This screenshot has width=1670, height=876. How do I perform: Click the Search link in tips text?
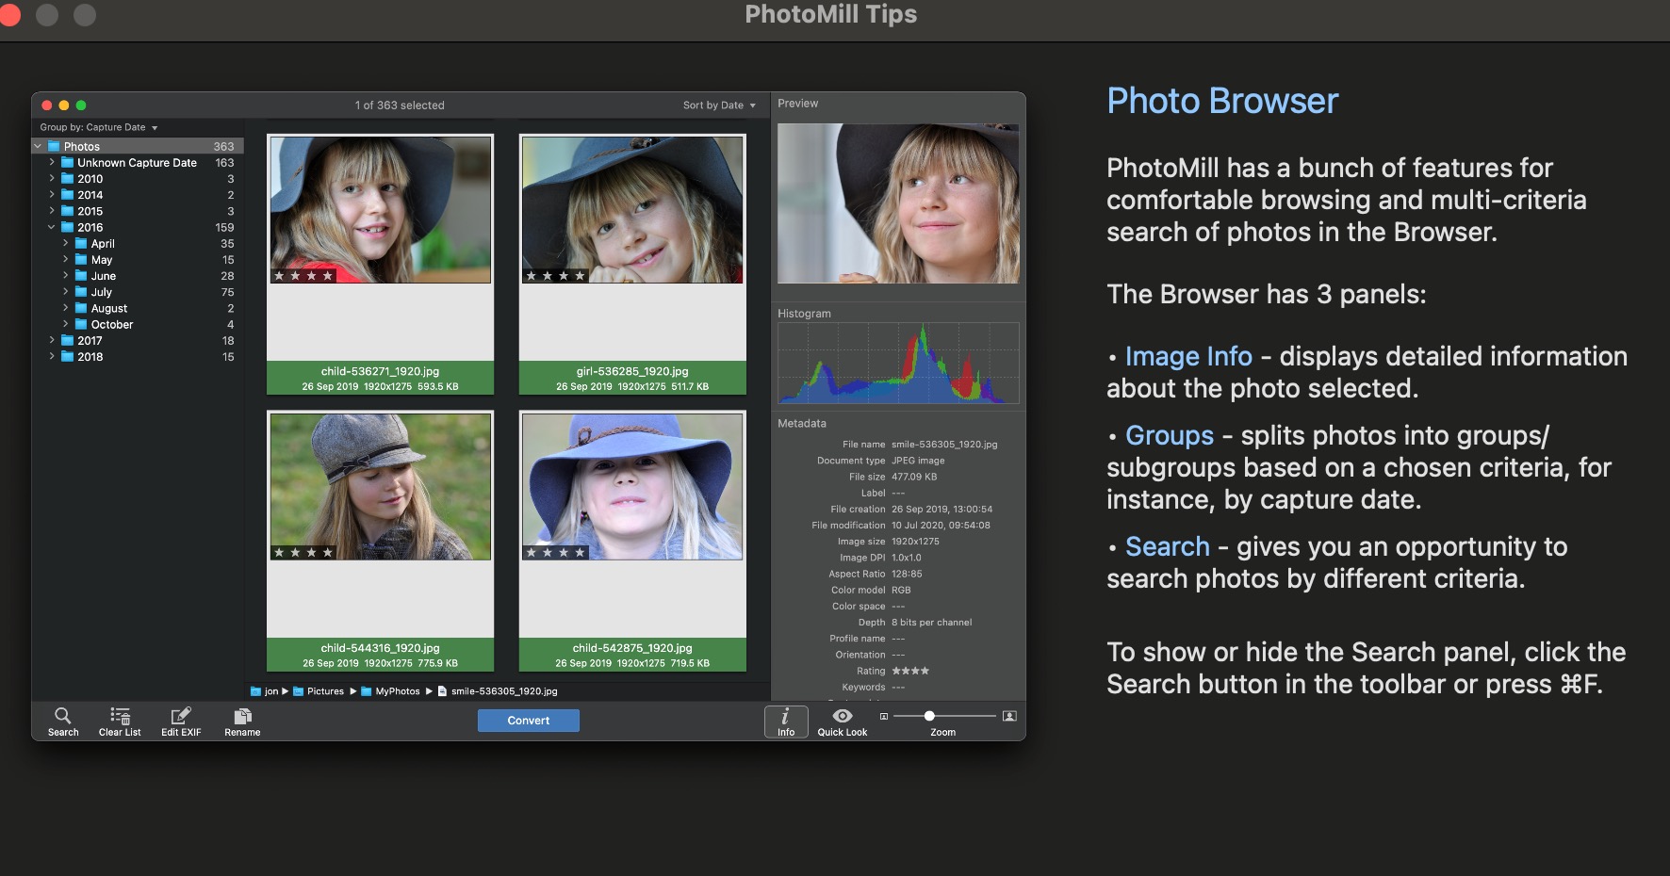[x=1168, y=546]
